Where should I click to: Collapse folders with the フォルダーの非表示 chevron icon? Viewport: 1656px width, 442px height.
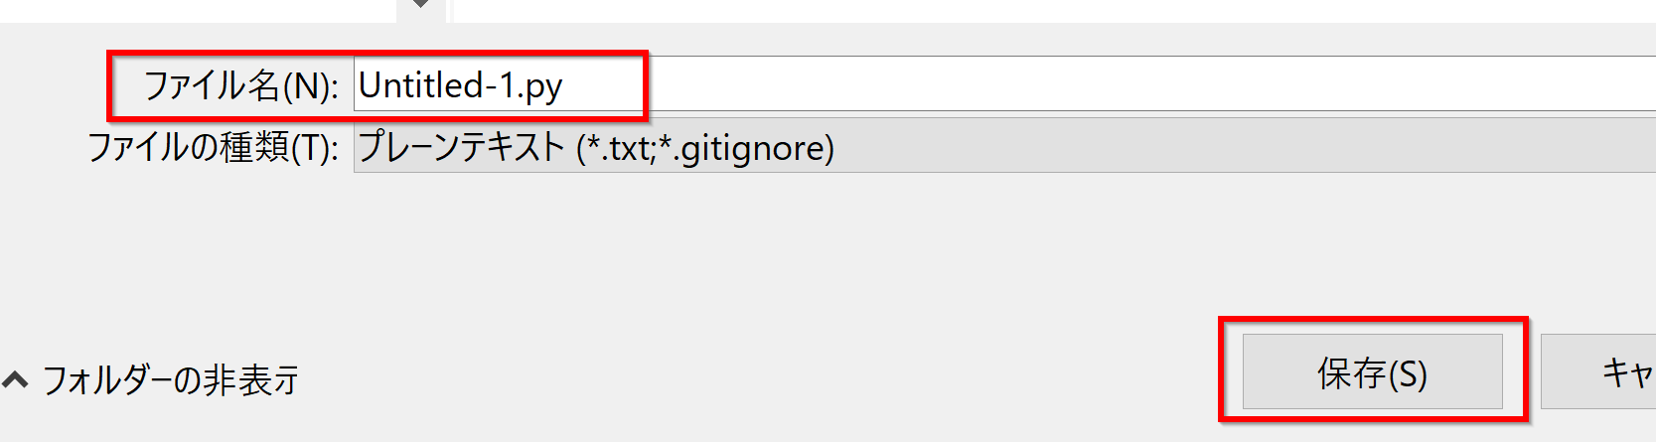coord(15,379)
